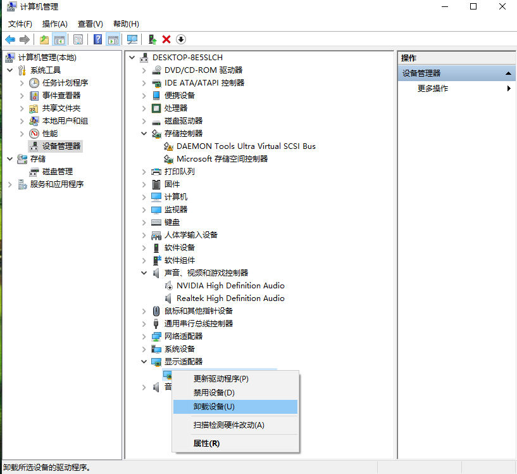
Task: Collapse the 存储控制器 category
Action: tap(144, 134)
